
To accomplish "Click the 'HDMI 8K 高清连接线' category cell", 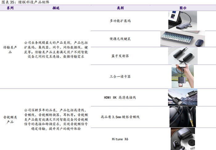I will pyautogui.click(x=120, y=97).
